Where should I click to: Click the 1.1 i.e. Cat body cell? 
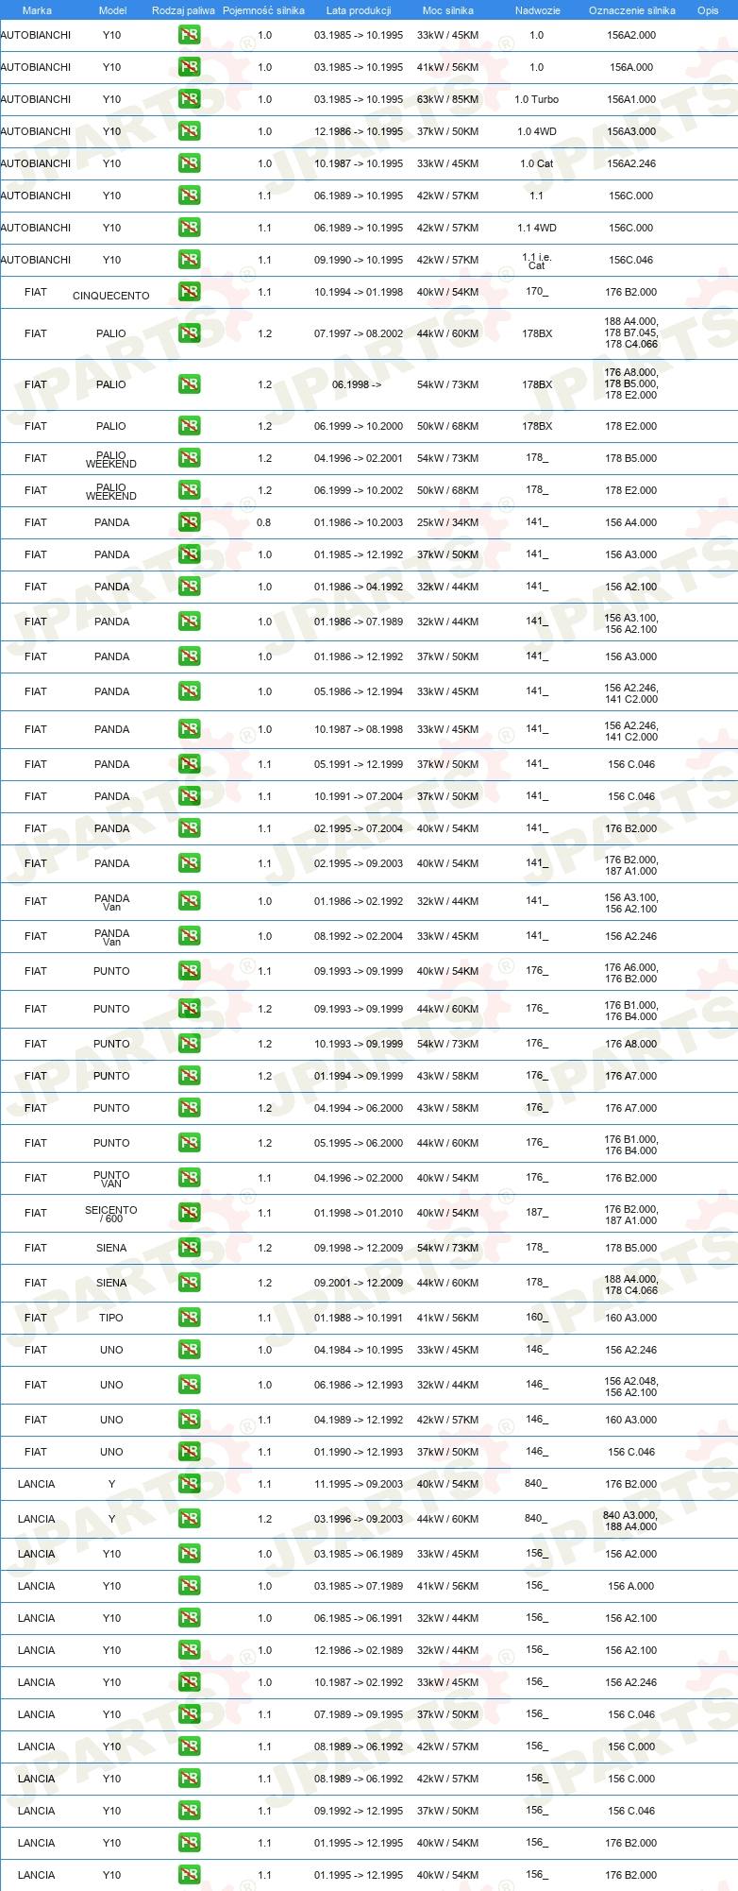pyautogui.click(x=537, y=261)
